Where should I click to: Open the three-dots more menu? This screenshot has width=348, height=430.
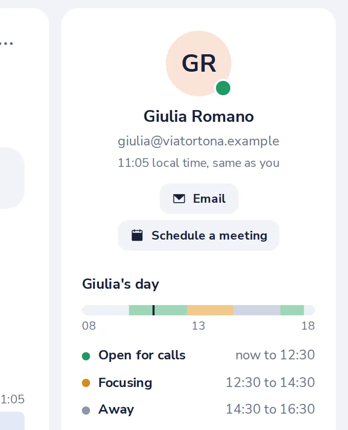pyautogui.click(x=6, y=44)
